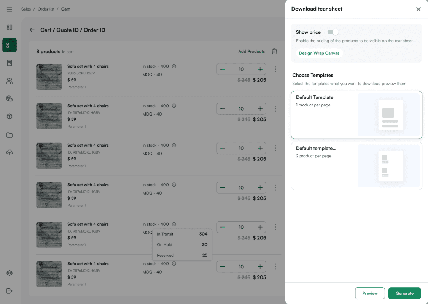Click the Generate button

click(x=404, y=293)
